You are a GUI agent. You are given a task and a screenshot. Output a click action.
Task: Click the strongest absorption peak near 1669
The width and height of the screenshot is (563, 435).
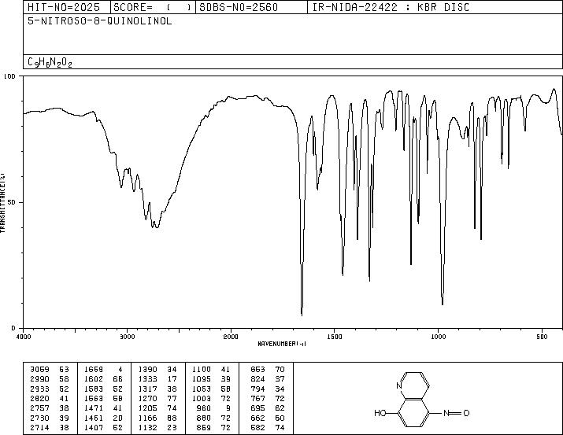302,315
